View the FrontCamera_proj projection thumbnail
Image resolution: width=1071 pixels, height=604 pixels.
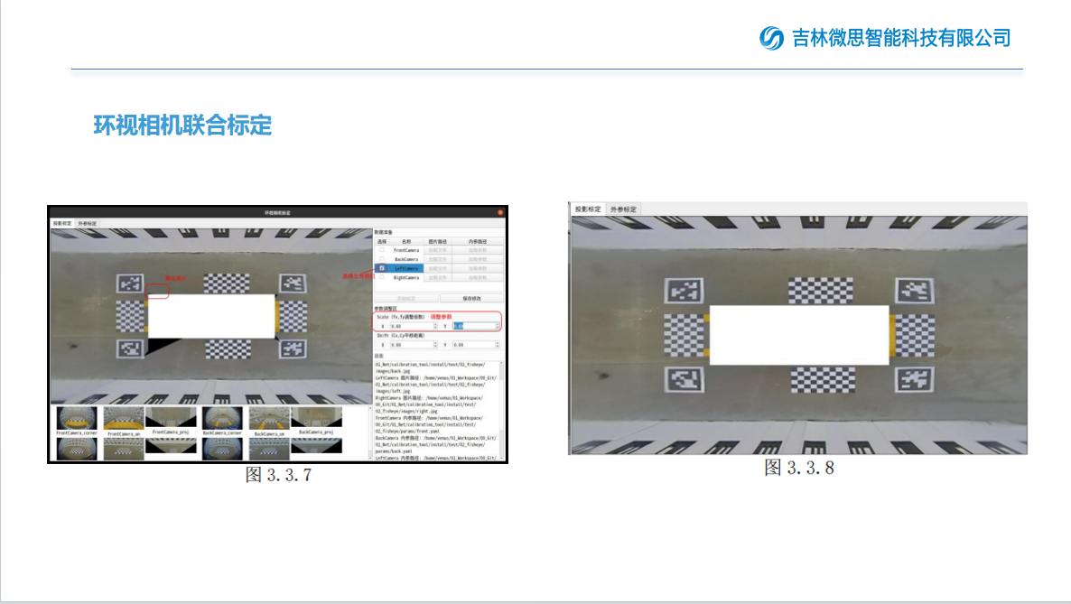coord(169,418)
